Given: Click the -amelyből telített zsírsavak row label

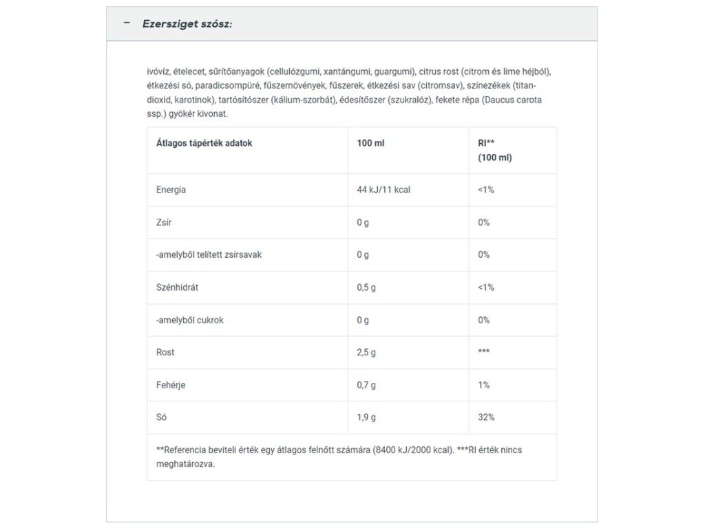Looking at the screenshot, I should tap(209, 254).
